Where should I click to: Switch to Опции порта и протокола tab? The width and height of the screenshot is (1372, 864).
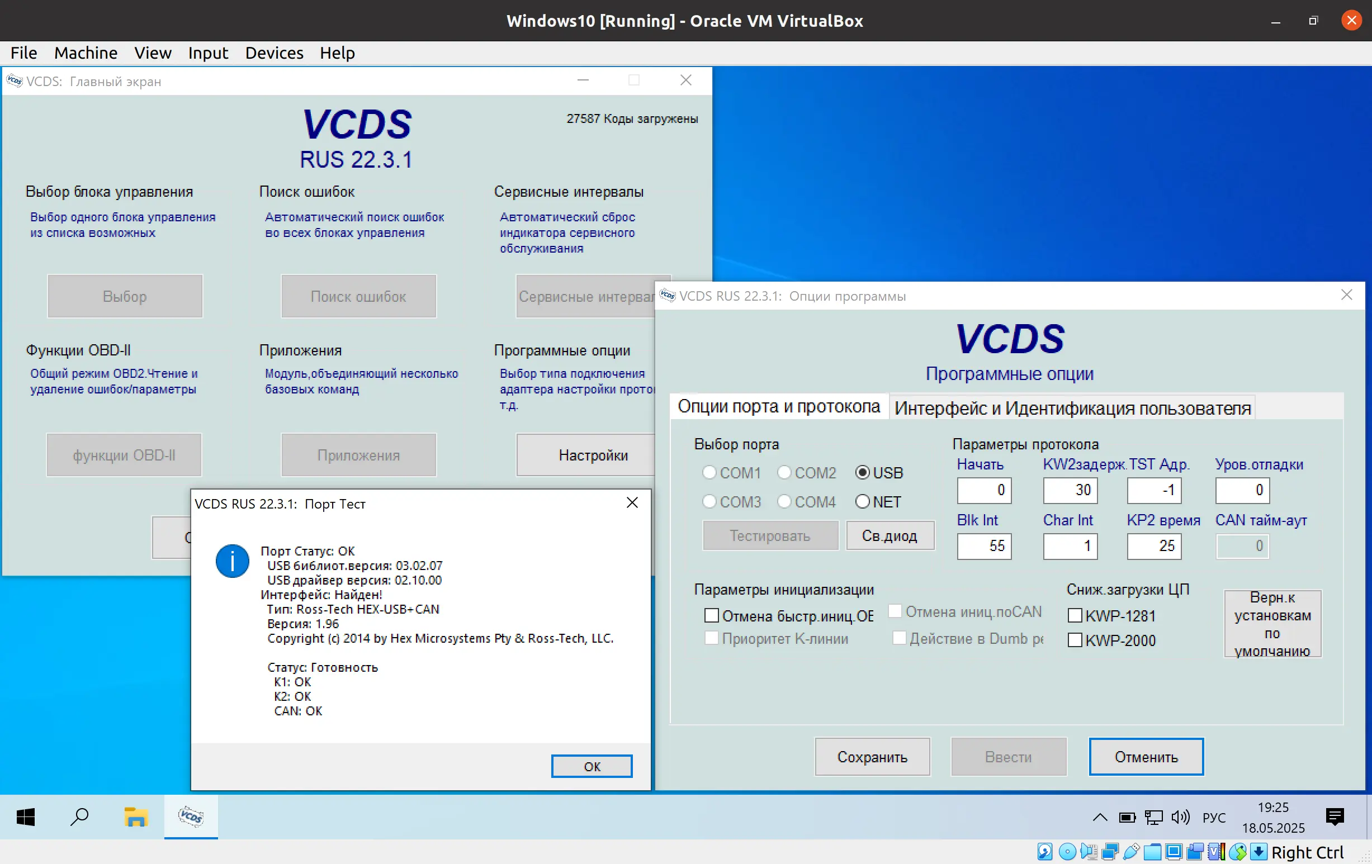(x=779, y=406)
